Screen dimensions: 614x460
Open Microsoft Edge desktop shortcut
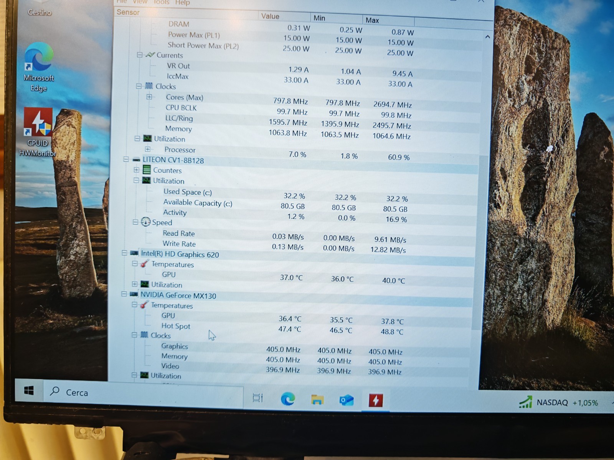38,67
